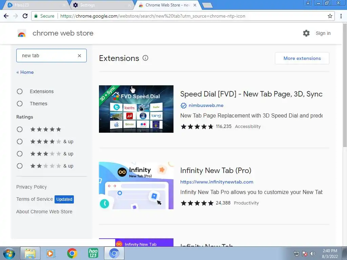This screenshot has height=260, width=347.
Task: Click the Sign in link
Action: click(323, 33)
